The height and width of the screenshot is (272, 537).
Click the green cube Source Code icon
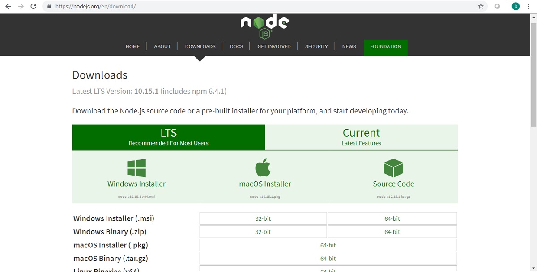393,168
